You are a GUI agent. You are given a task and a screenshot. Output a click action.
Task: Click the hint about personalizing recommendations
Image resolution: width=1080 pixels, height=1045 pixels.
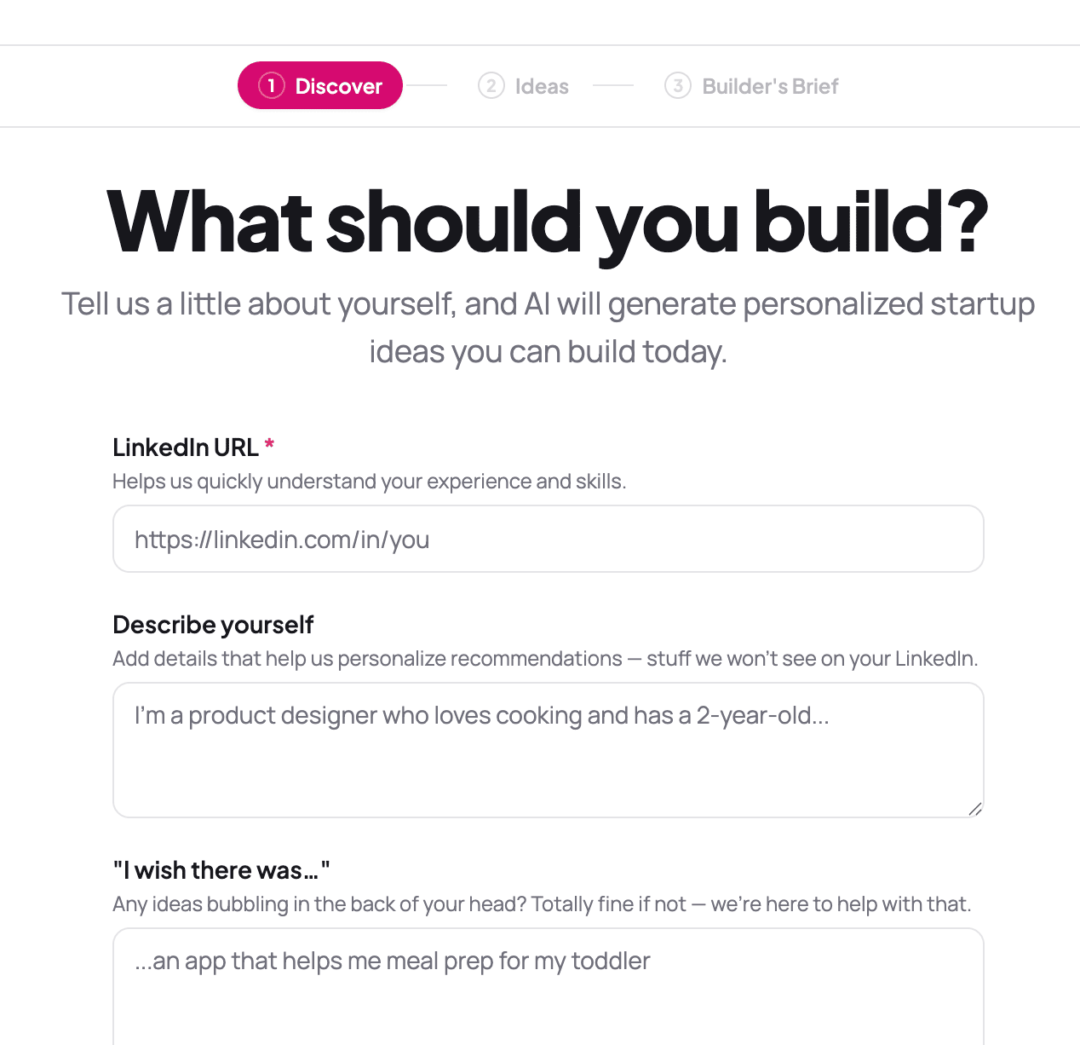(545, 659)
